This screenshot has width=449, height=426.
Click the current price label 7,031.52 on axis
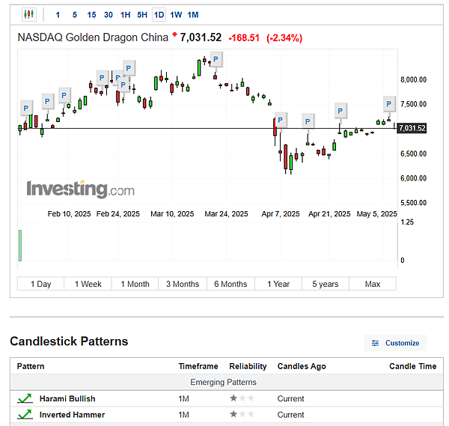click(412, 128)
